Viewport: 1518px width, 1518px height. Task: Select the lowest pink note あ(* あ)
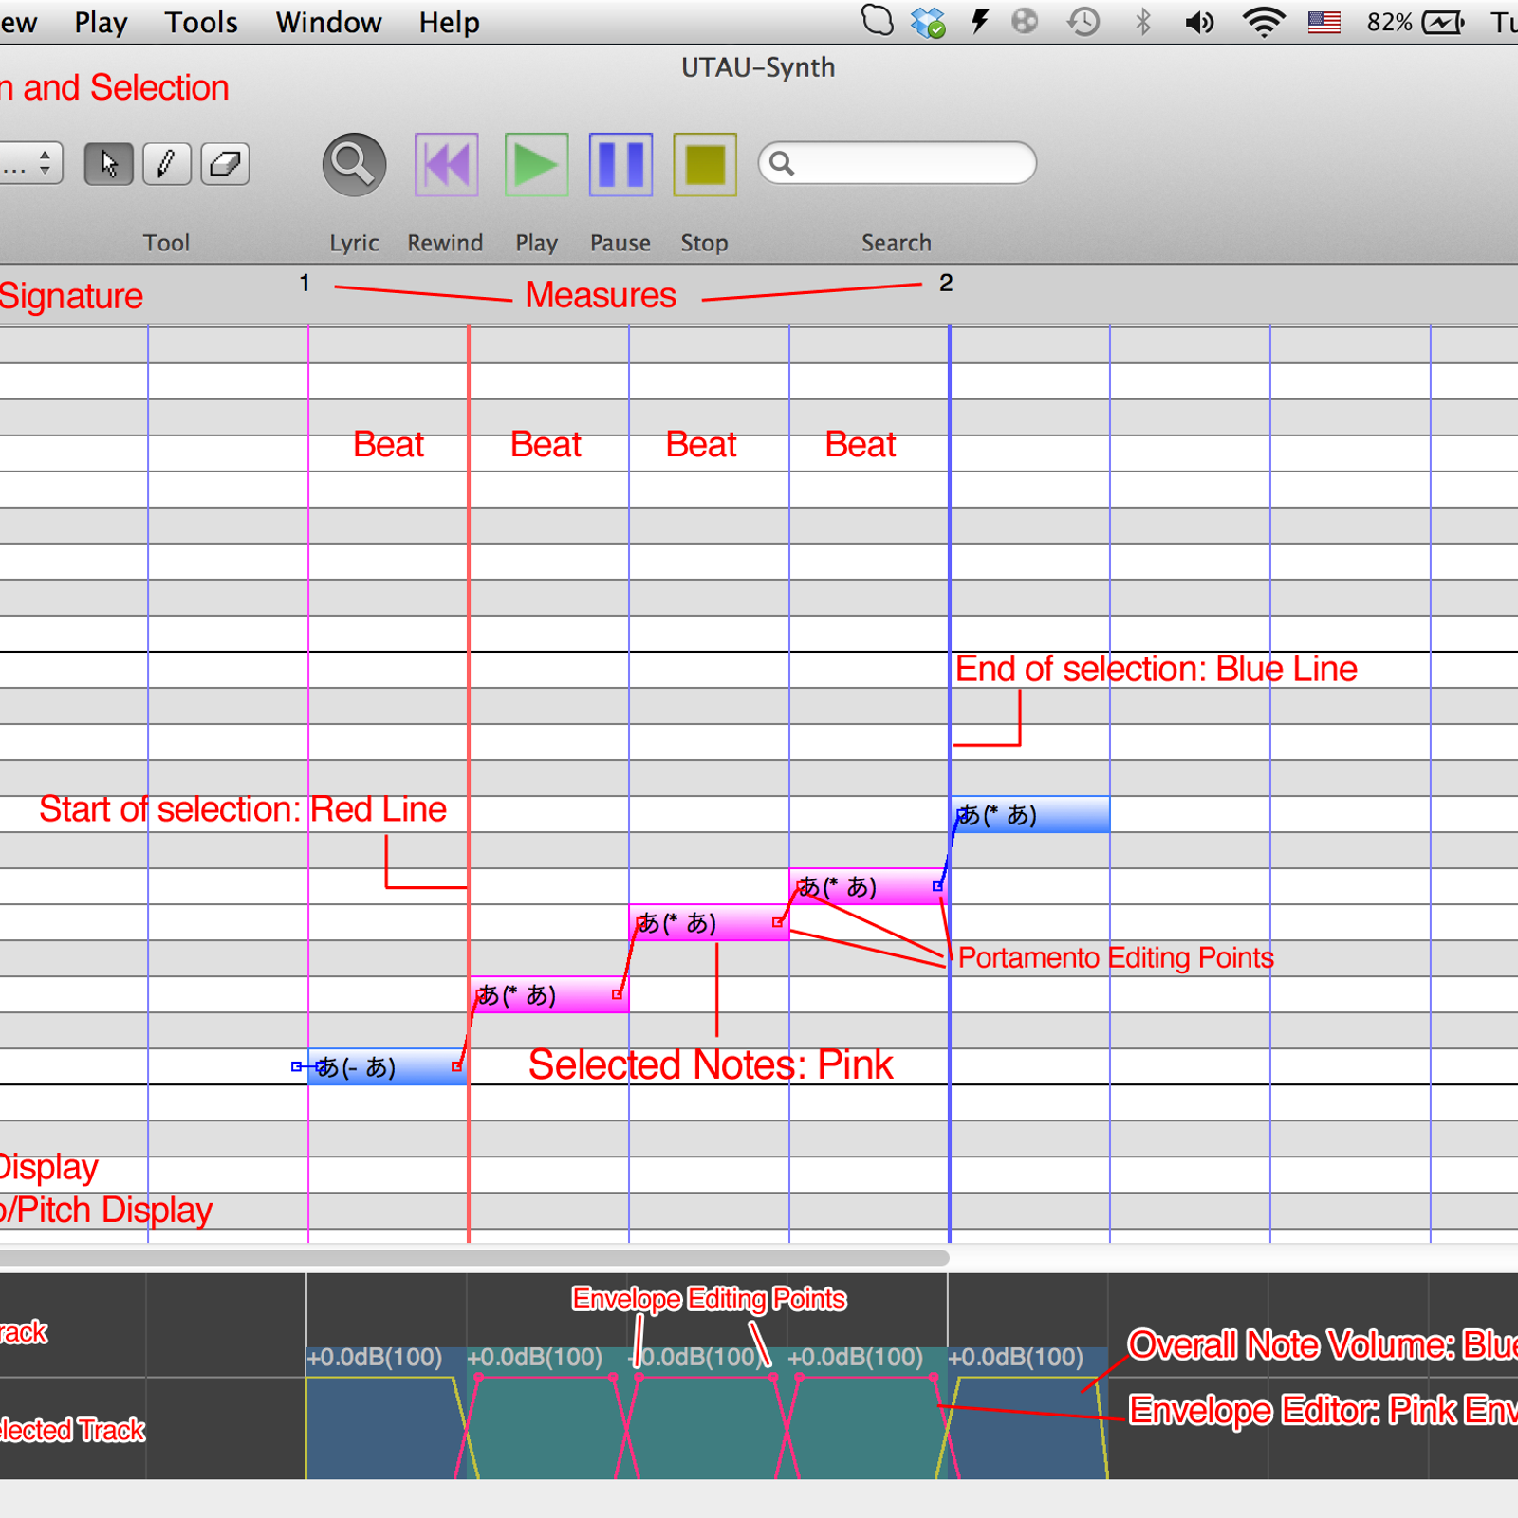(x=549, y=994)
